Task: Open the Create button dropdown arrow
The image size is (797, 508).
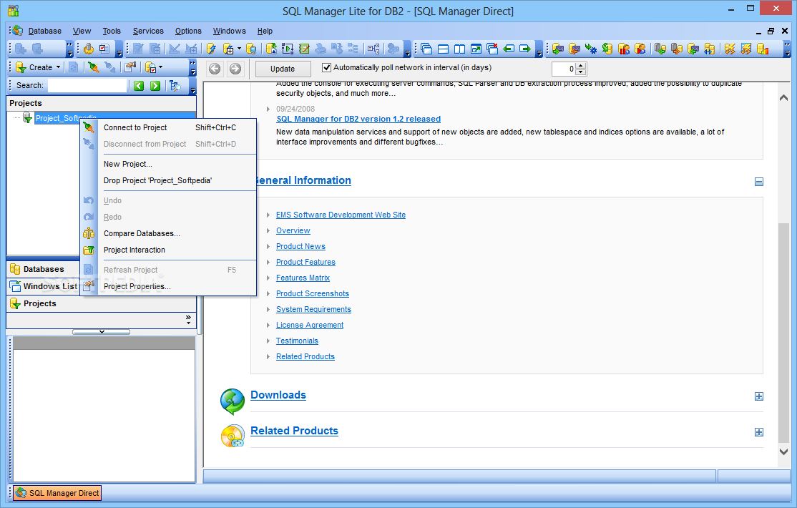Action: click(58, 67)
